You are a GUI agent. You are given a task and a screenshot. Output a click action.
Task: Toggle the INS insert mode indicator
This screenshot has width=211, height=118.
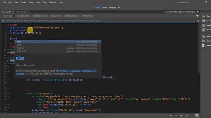point(181,116)
